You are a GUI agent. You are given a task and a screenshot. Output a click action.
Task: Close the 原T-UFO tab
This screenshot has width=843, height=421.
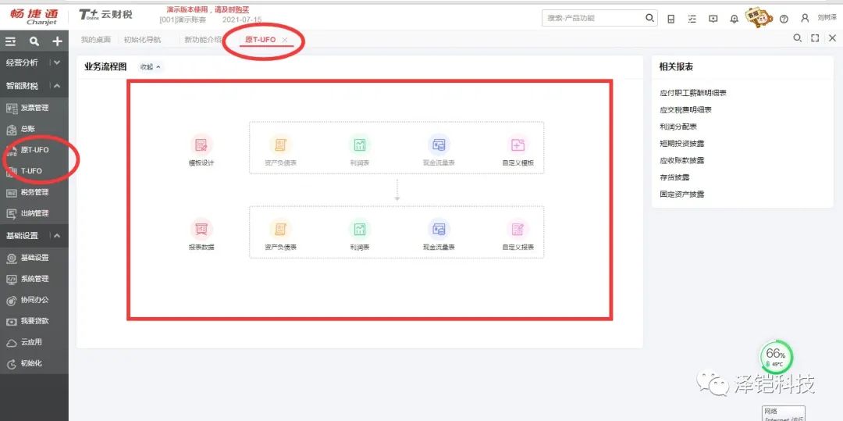(x=285, y=40)
